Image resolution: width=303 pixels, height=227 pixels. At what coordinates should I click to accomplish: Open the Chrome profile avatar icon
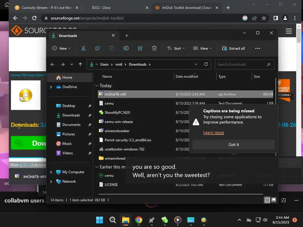285,18
